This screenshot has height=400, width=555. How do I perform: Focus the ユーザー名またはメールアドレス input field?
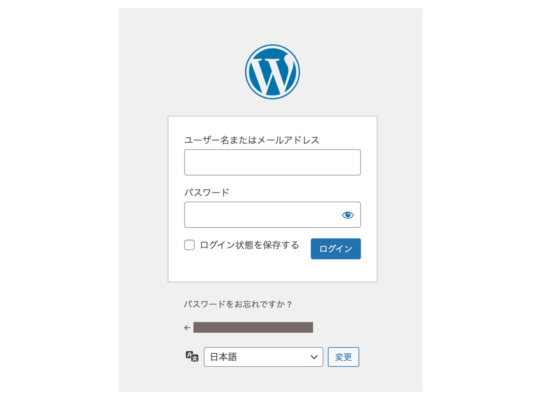[272, 162]
